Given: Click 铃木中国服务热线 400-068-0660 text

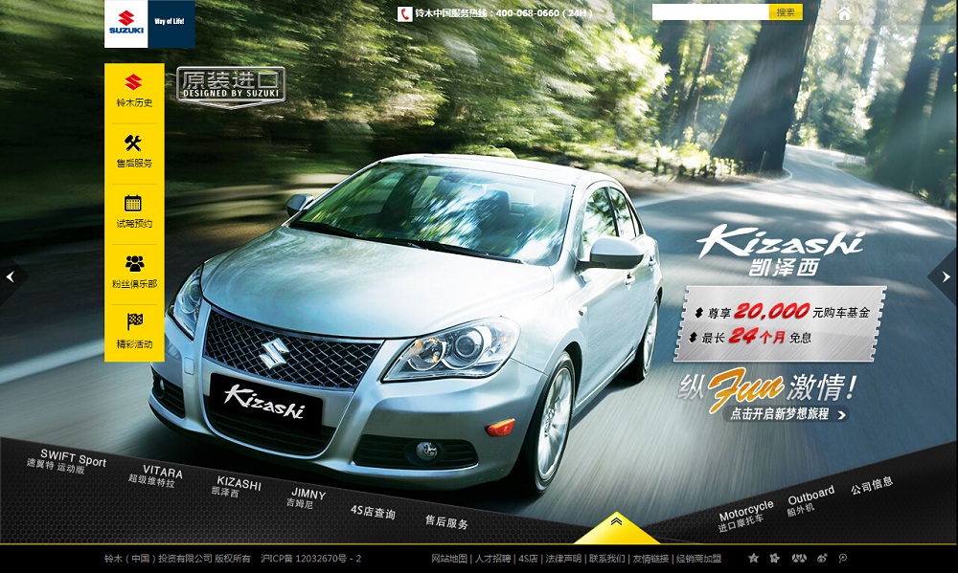Looking at the screenshot, I should pos(504,13).
